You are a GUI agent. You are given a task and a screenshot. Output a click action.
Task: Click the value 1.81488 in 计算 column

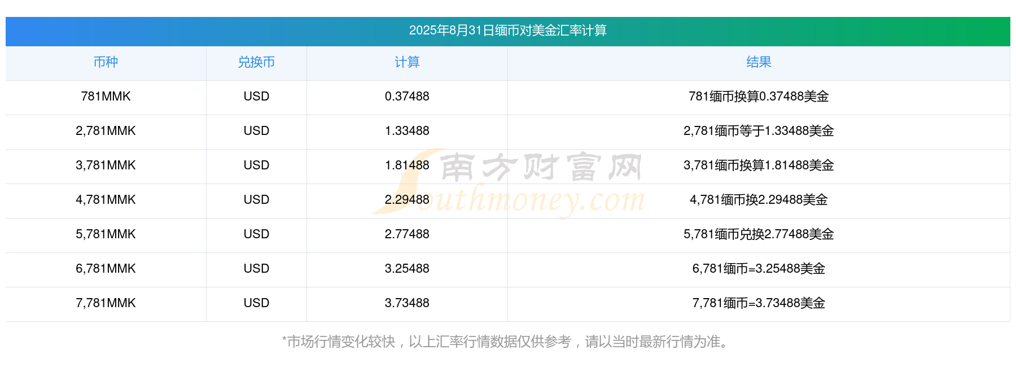407,165
